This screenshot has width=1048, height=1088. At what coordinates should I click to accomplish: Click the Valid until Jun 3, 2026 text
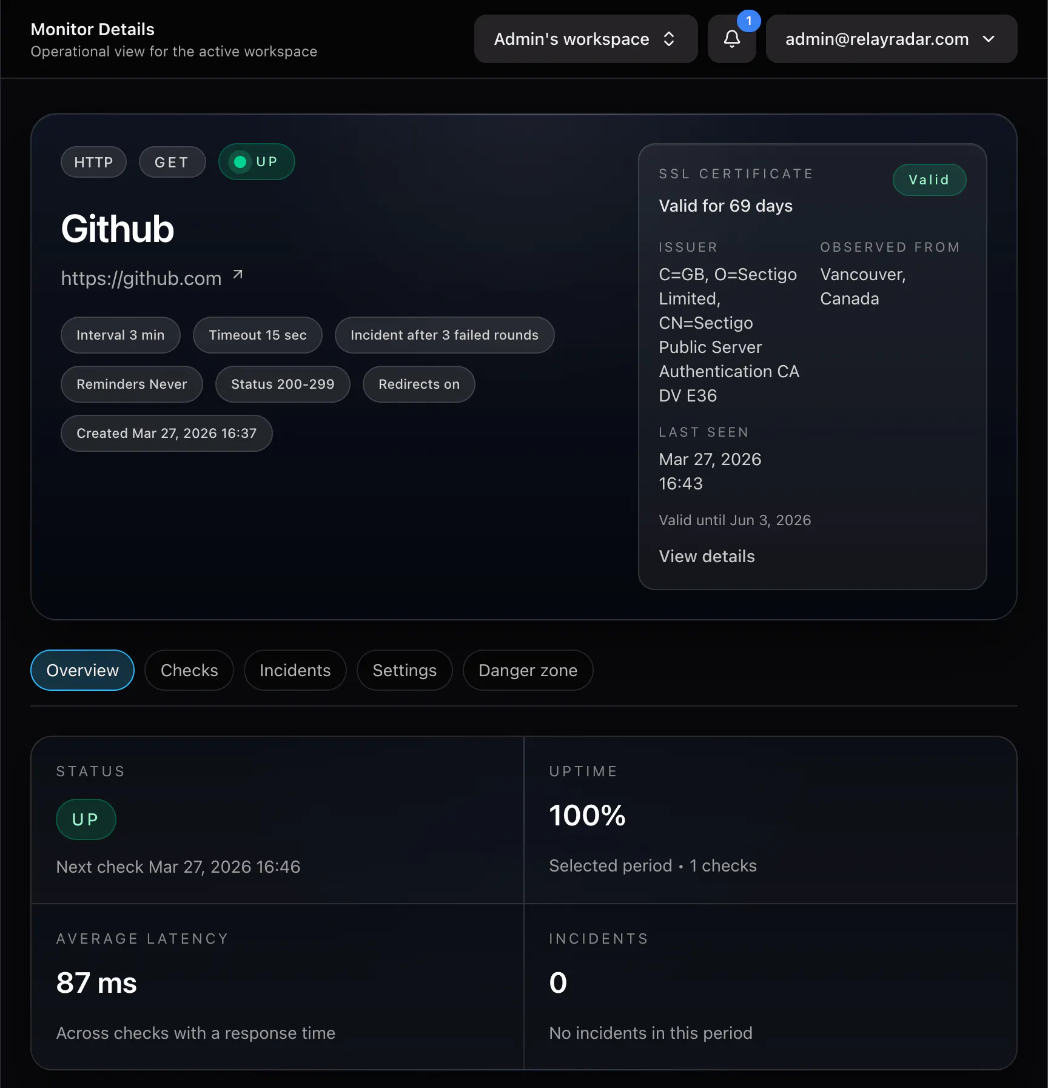click(x=735, y=520)
